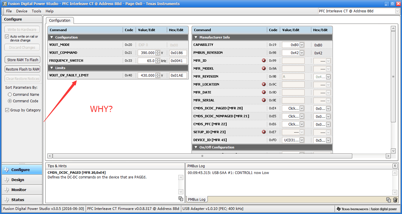Click the read-only R icon beside MFR_DATE

[264, 92]
